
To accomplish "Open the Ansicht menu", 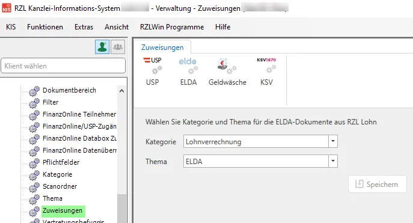I will [x=117, y=27].
